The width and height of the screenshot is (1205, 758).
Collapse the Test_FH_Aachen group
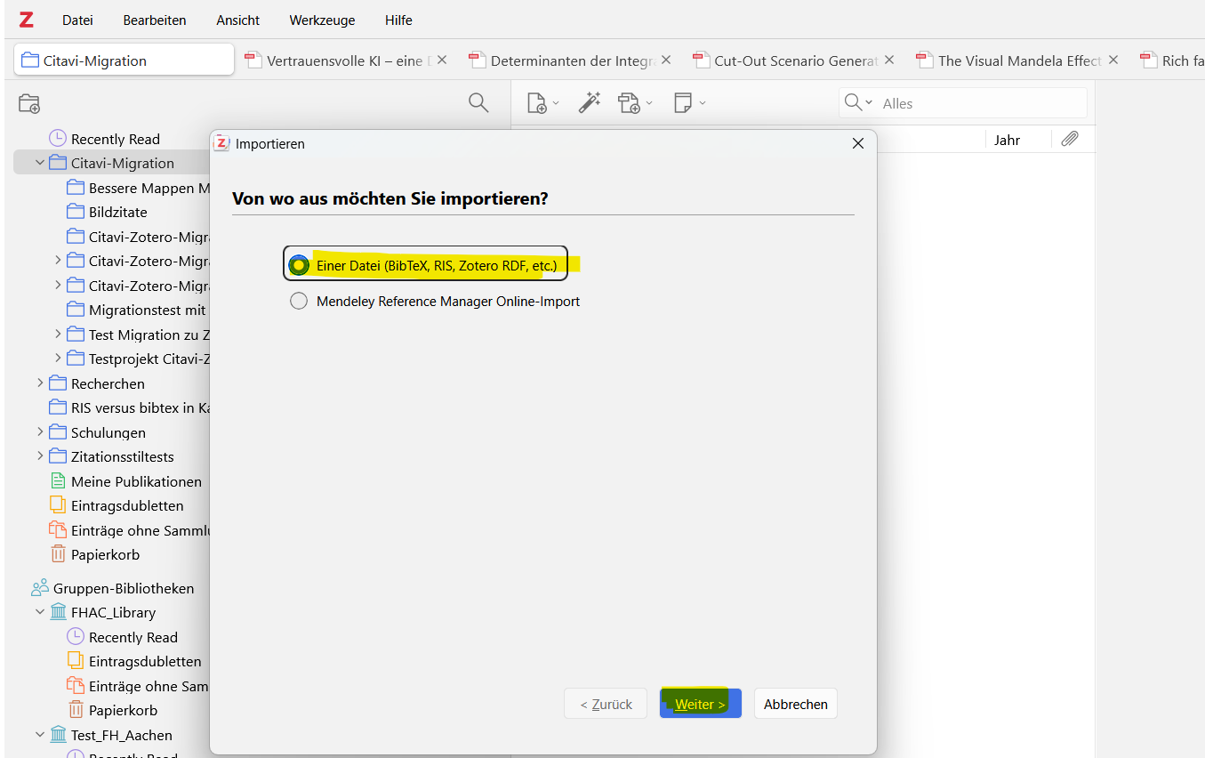tap(40, 735)
